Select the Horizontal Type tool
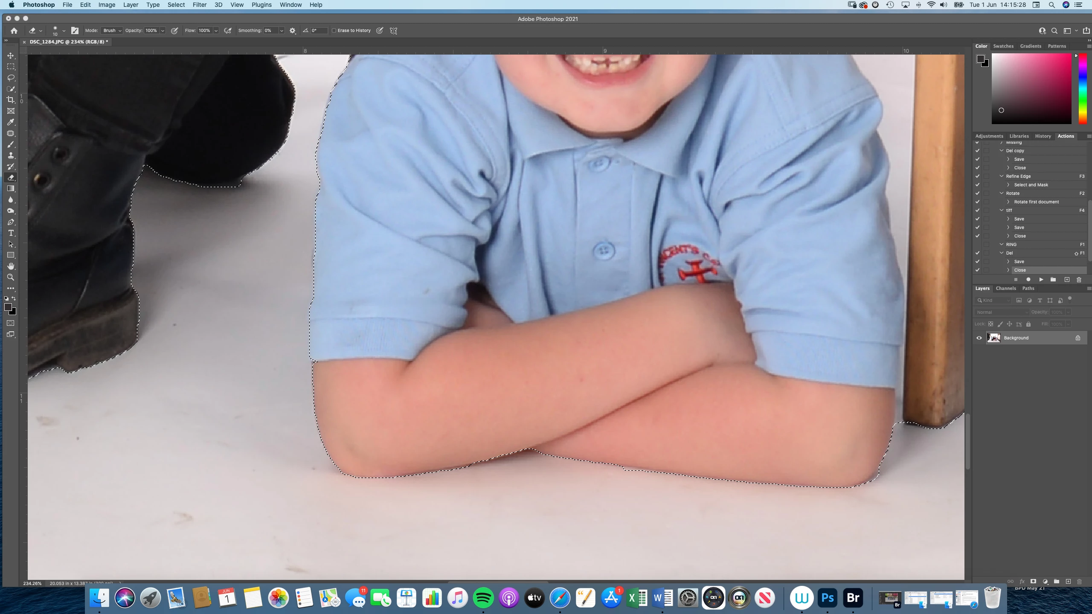This screenshot has width=1092, height=614. point(11,233)
